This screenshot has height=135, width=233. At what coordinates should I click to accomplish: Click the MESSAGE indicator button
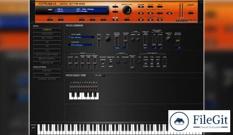191,6
